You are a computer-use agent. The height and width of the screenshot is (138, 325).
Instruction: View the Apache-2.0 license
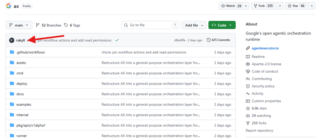pos(266,64)
